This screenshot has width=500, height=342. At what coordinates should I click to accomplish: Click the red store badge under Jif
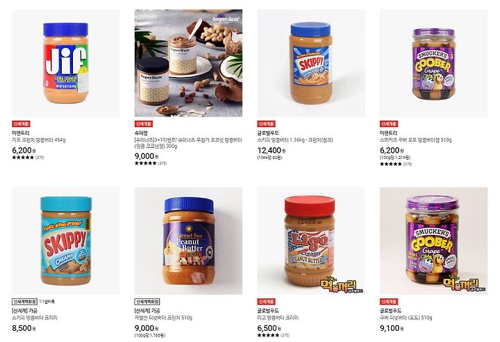pyautogui.click(x=21, y=124)
